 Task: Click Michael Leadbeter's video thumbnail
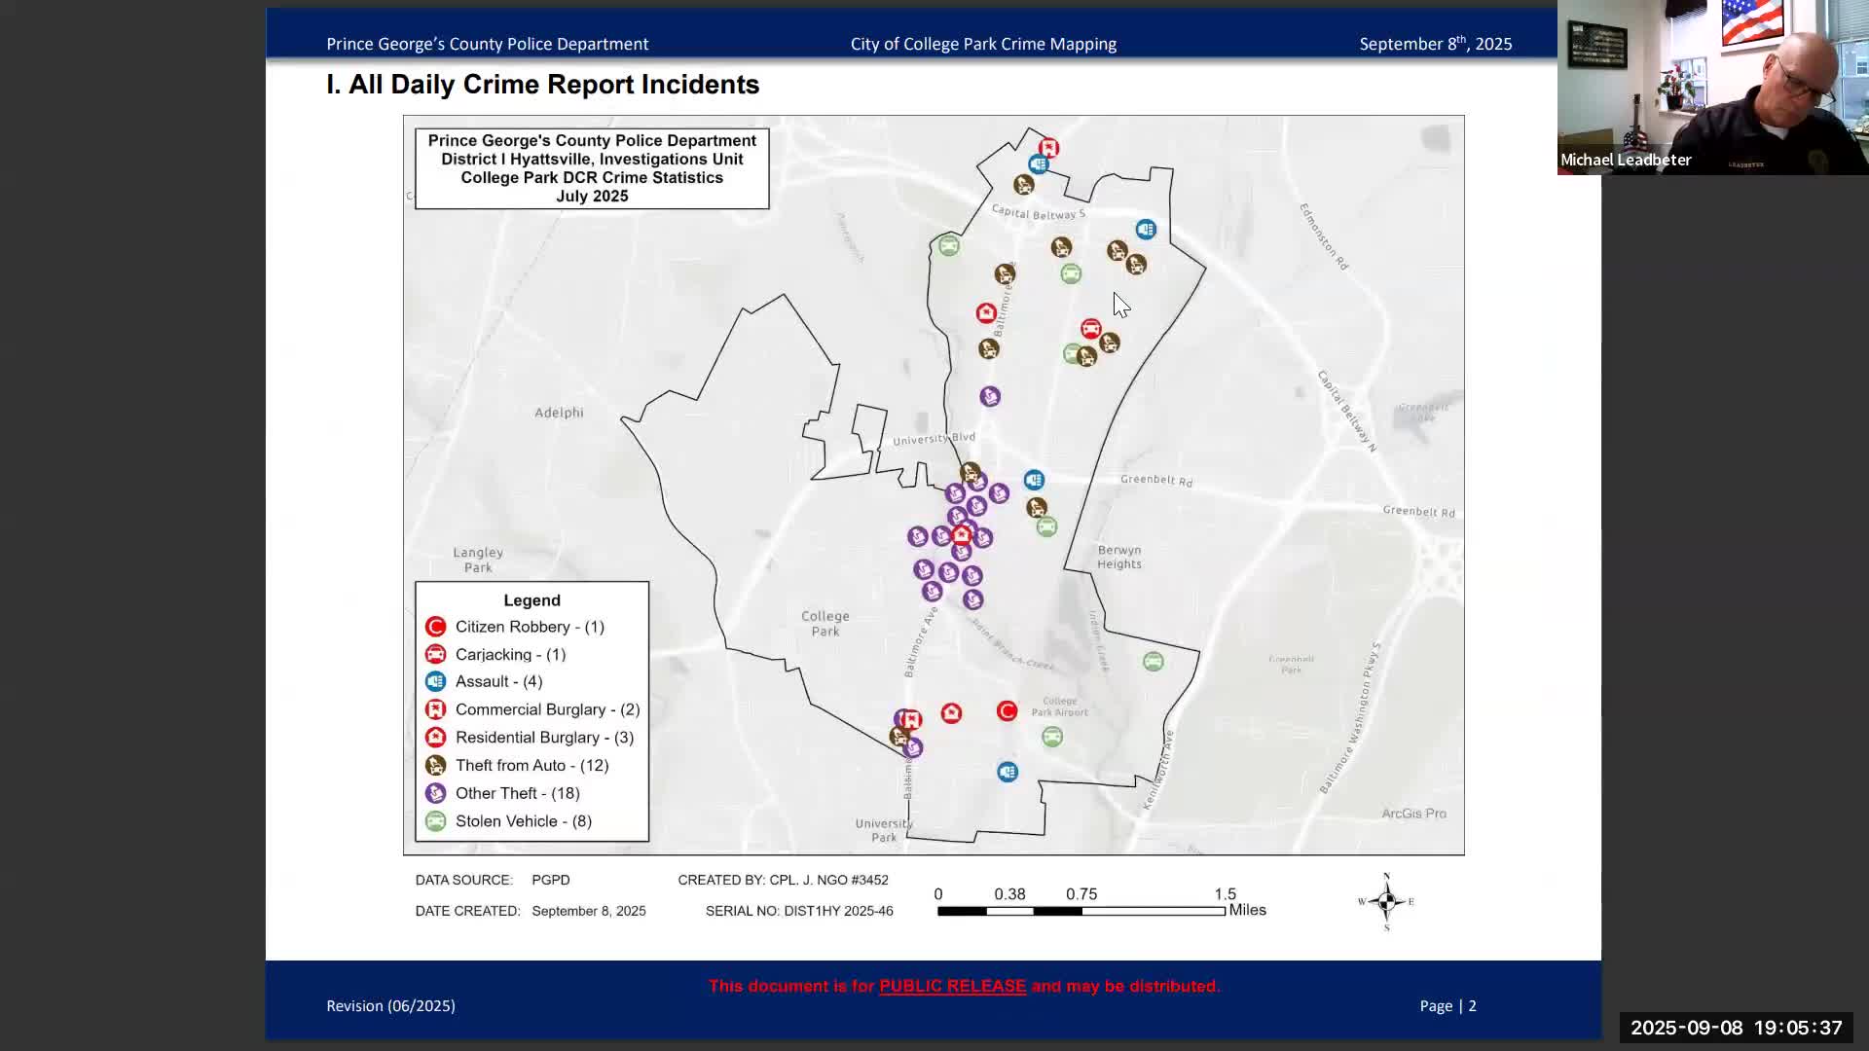pos(1712,88)
